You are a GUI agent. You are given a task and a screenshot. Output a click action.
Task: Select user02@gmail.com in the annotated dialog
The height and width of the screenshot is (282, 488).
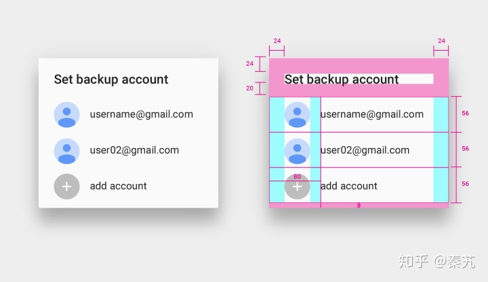(x=365, y=150)
